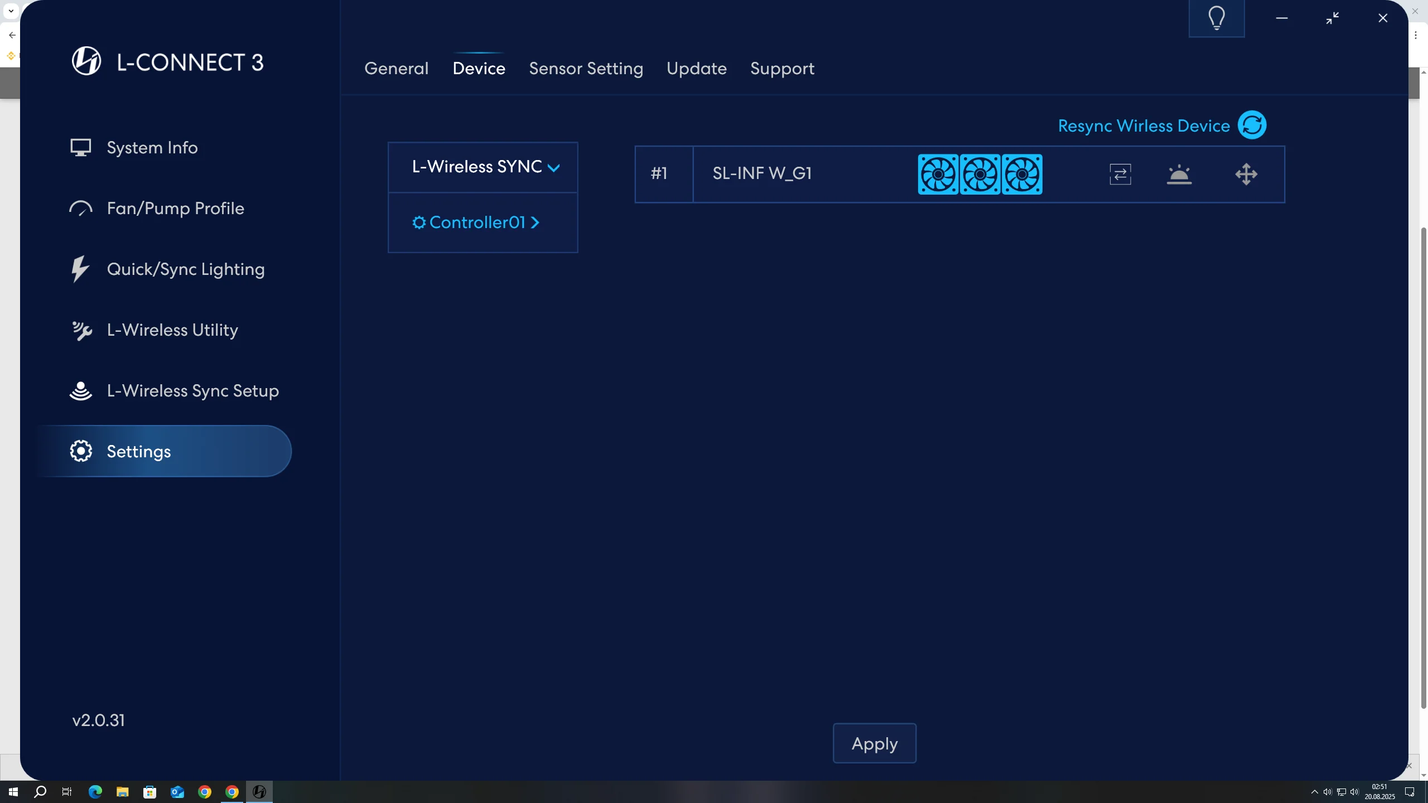
Task: Open the L-Wireless SYNC dropdown
Action: pyautogui.click(x=483, y=167)
